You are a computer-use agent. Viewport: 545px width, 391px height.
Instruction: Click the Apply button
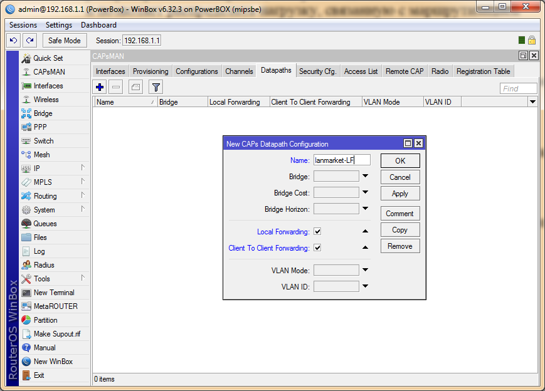coord(399,194)
